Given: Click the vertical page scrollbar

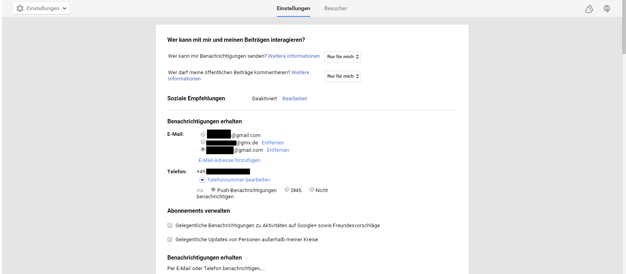Looking at the screenshot, I should 624,35.
